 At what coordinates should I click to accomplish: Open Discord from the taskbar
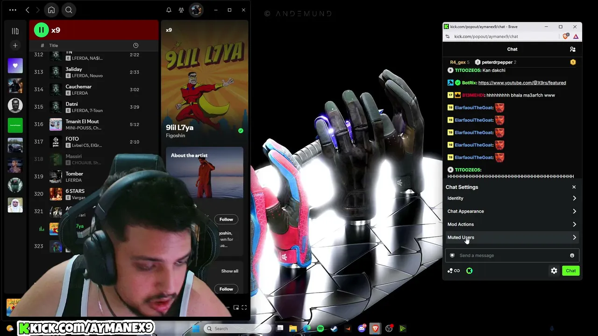(x=362, y=329)
